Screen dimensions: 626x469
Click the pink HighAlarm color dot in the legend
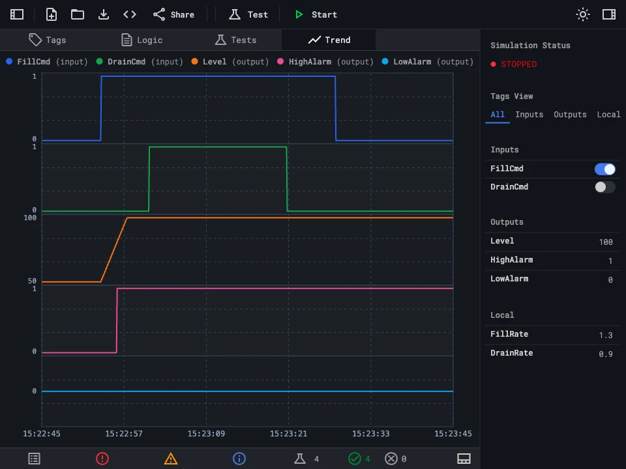(x=280, y=61)
